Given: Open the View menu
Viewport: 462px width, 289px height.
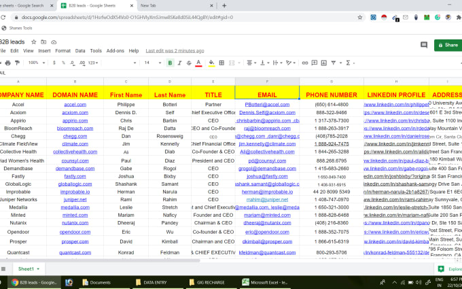Looking at the screenshot, I should [x=29, y=51].
